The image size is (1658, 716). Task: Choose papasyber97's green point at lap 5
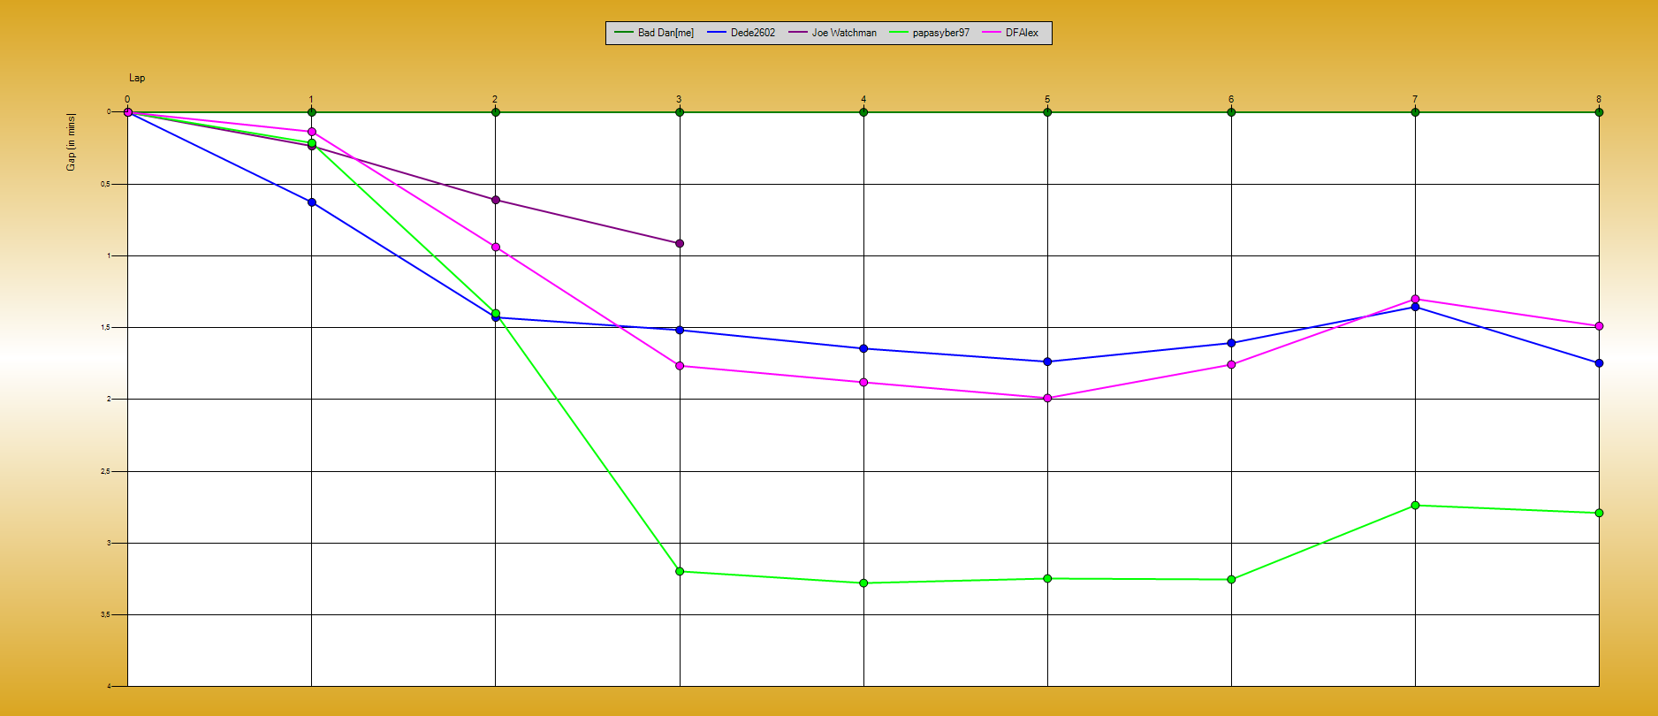[1047, 578]
